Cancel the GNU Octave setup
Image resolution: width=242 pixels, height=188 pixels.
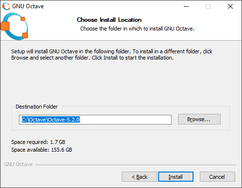217,177
